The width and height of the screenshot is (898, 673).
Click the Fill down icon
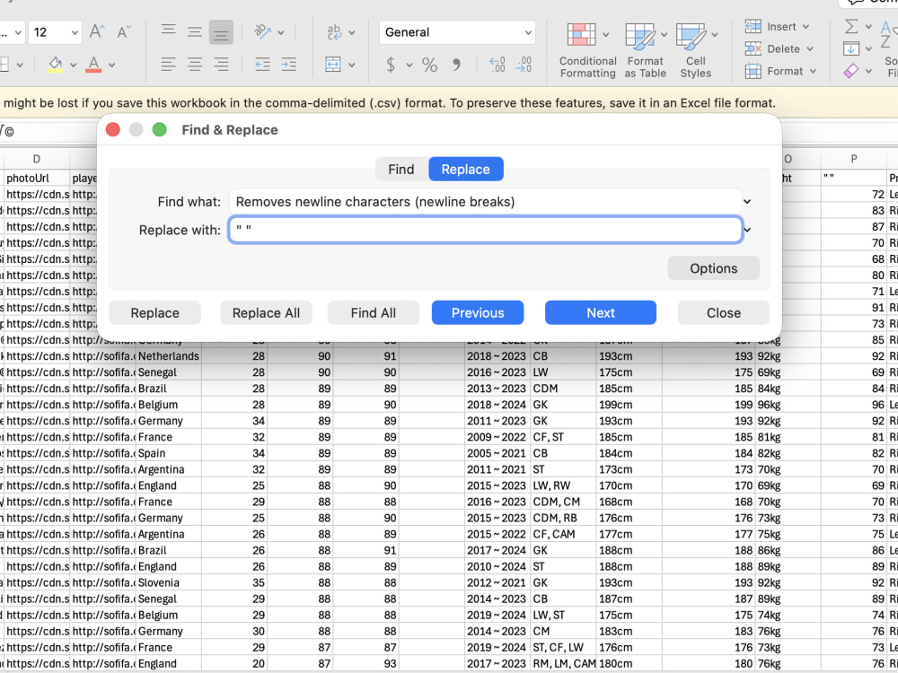click(851, 48)
